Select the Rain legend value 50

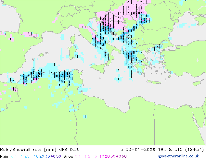point(58,156)
